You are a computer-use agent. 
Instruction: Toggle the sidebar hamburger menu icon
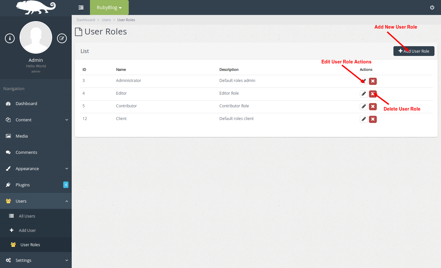click(x=81, y=7)
